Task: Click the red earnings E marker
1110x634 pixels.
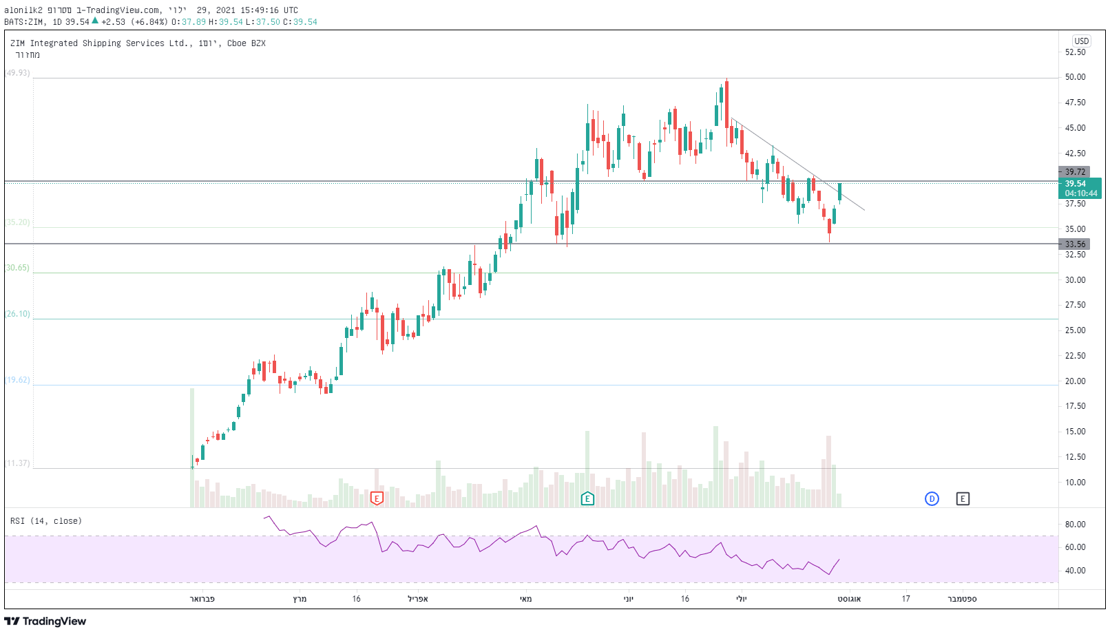Action: [377, 498]
